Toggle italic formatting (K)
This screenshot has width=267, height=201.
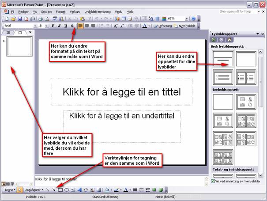coord(59,26)
